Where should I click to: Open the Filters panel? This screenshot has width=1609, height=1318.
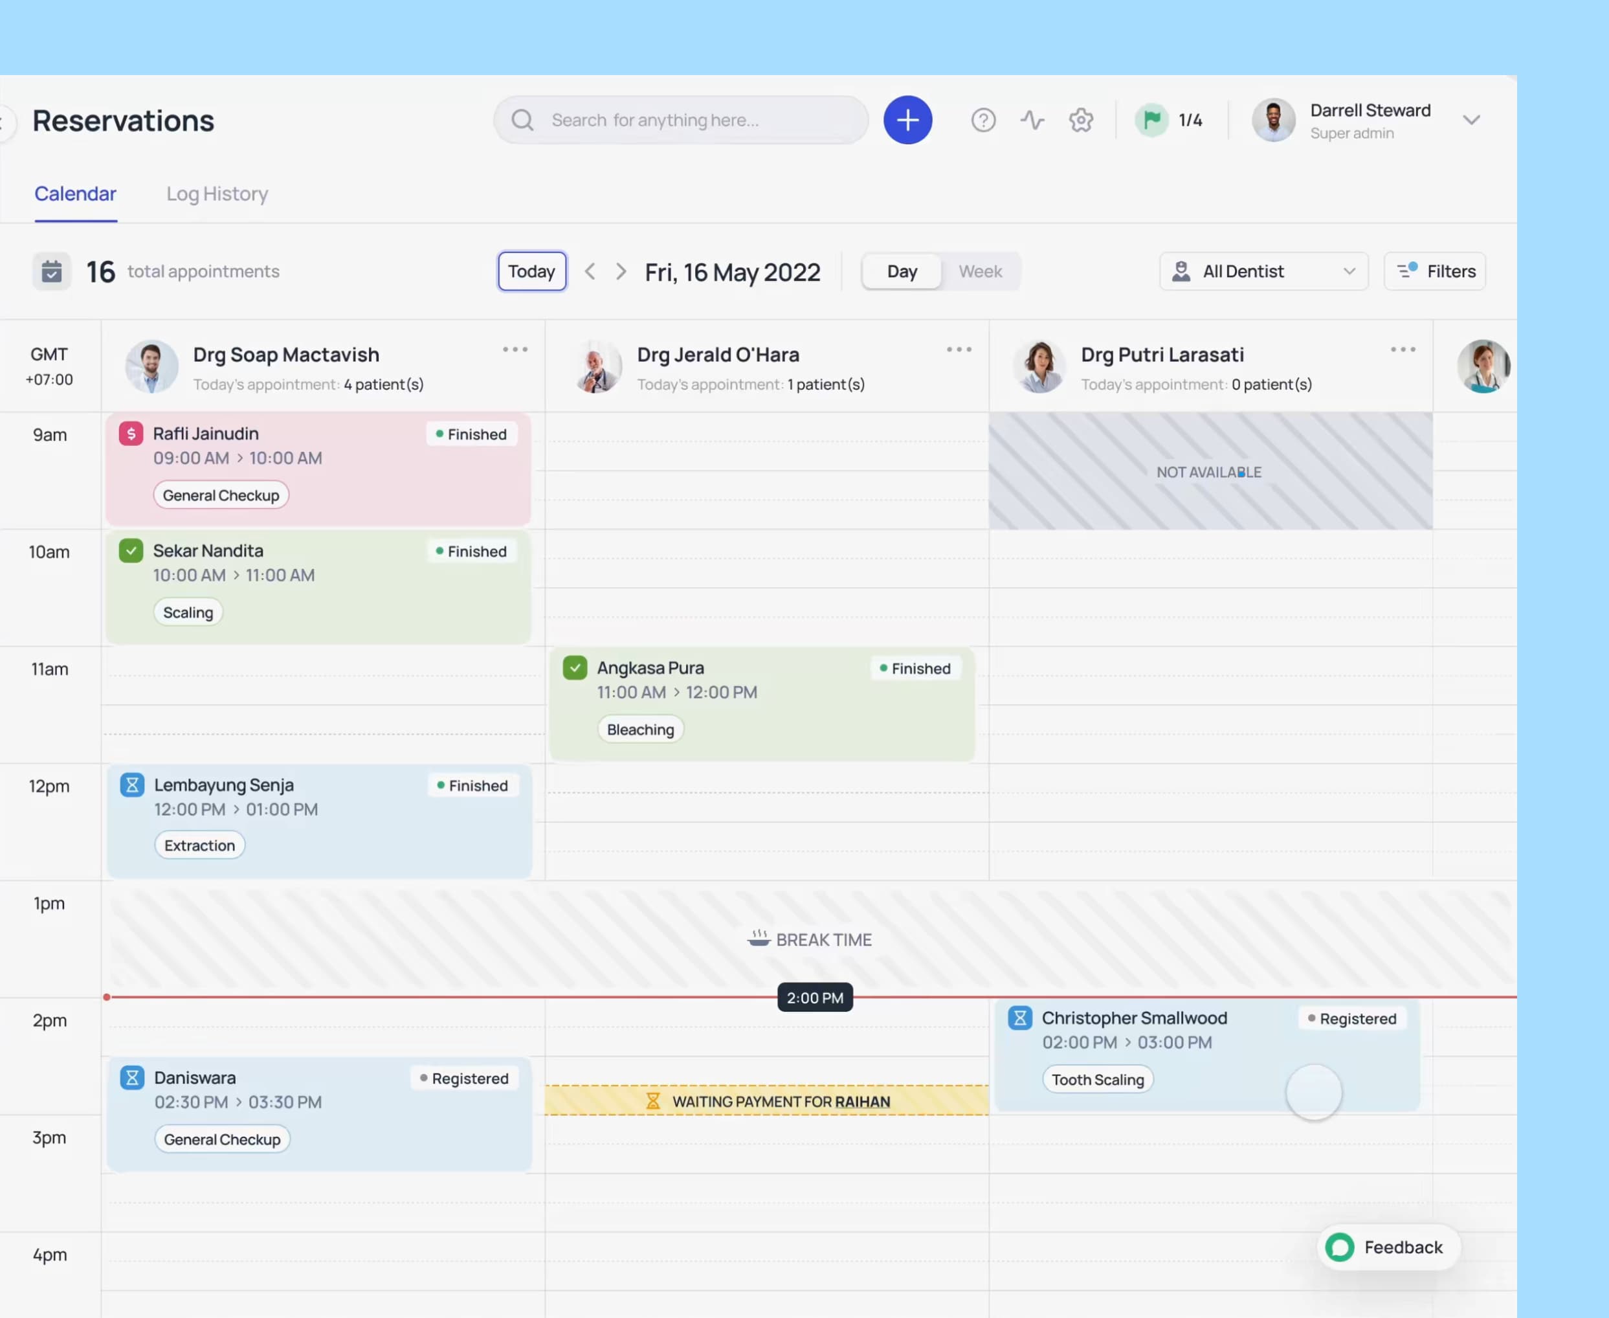[1434, 271]
